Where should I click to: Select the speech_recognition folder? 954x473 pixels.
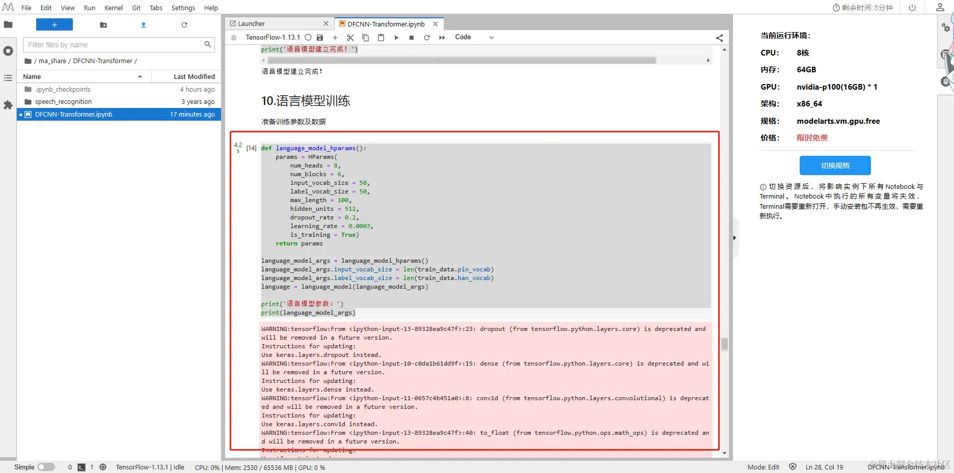point(119,102)
